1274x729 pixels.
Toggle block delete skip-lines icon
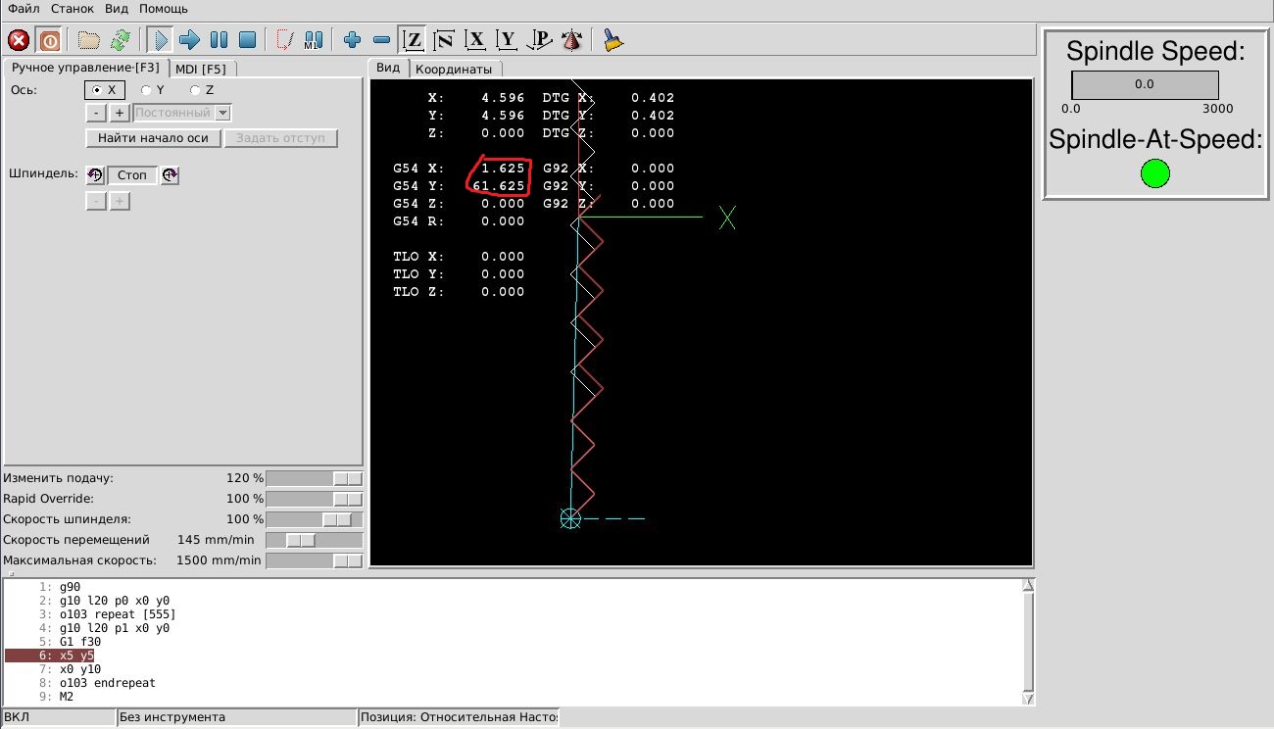point(284,40)
